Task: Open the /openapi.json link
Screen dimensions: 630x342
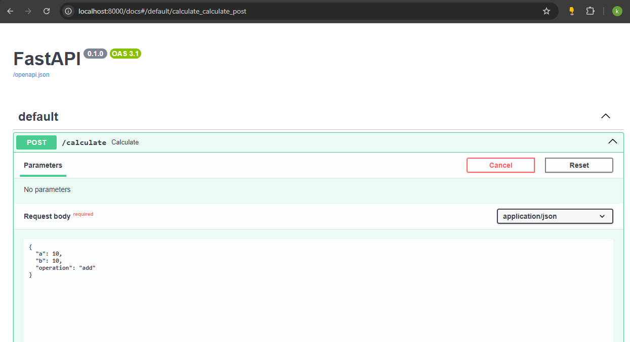Action: (31, 75)
